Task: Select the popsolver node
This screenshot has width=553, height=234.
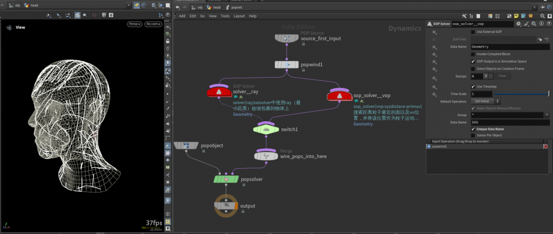Action: (x=227, y=179)
